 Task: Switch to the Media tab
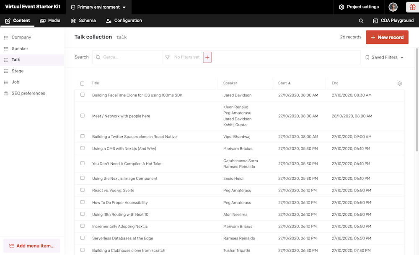coord(50,21)
